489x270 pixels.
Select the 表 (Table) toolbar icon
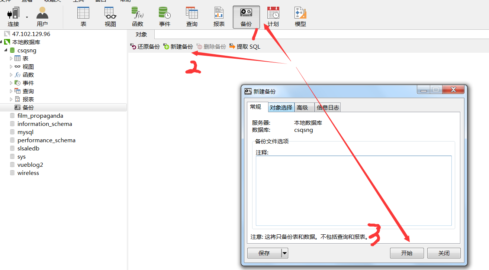pyautogui.click(x=83, y=17)
